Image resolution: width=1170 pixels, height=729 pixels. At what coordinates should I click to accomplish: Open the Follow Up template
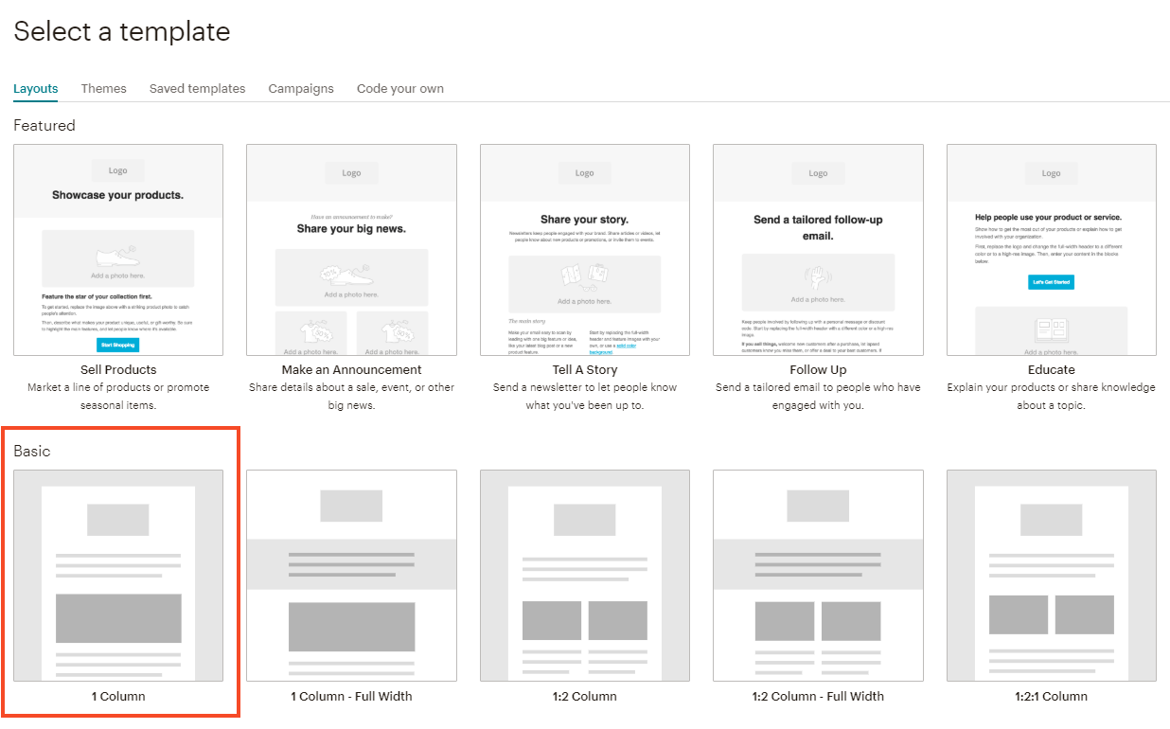(x=818, y=250)
